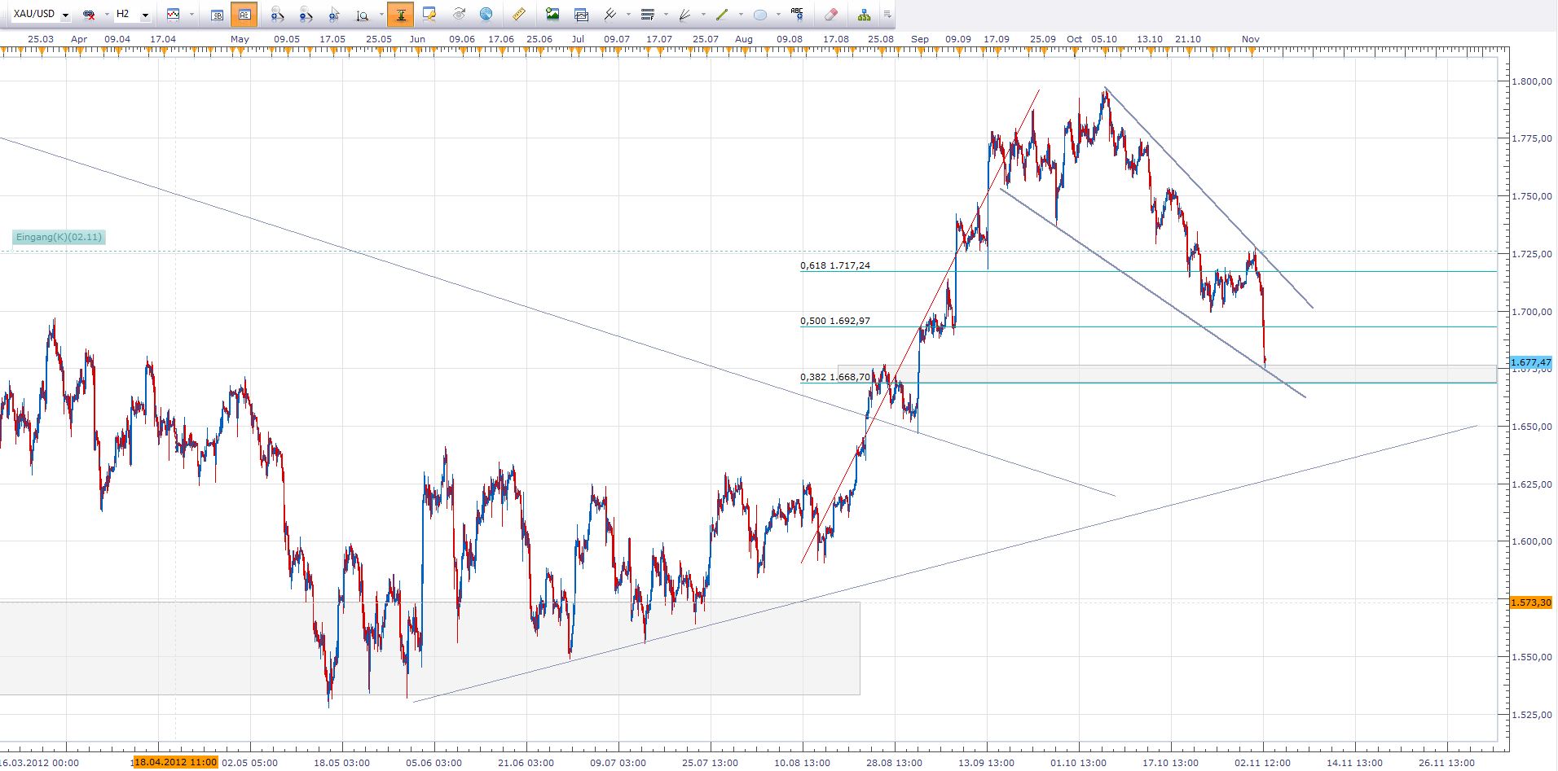Click the ABC text label tool
Image resolution: width=1558 pixels, height=771 pixels.
(x=797, y=14)
